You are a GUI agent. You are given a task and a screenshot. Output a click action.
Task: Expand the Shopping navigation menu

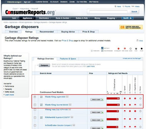(x=112, y=18)
